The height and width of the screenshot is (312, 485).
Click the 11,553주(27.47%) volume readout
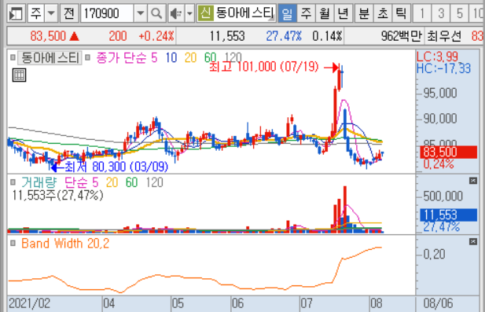(x=57, y=196)
